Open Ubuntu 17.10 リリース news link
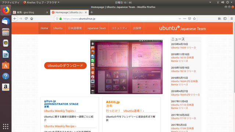Viewport: 235px width, 132px height. 184,118
